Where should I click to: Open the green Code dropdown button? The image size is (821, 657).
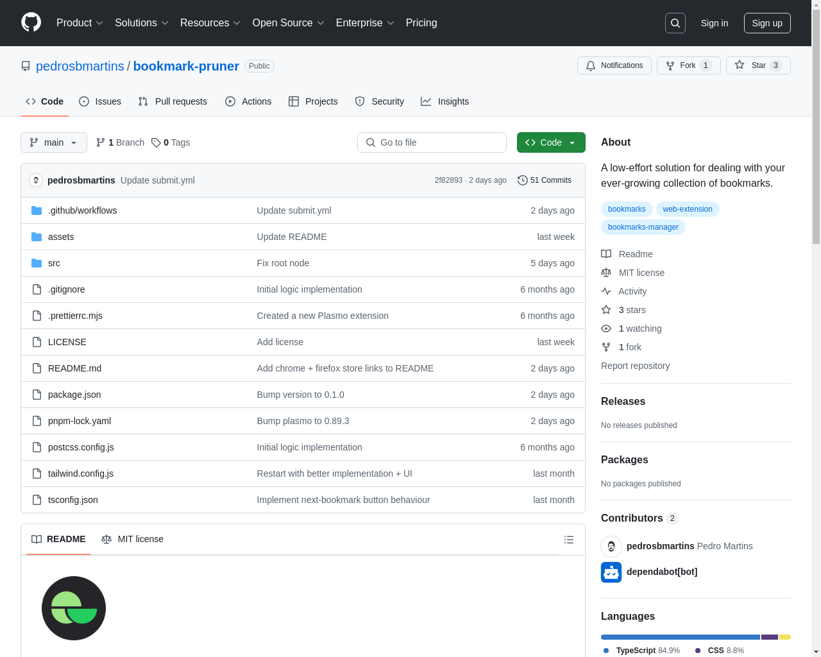(x=551, y=142)
